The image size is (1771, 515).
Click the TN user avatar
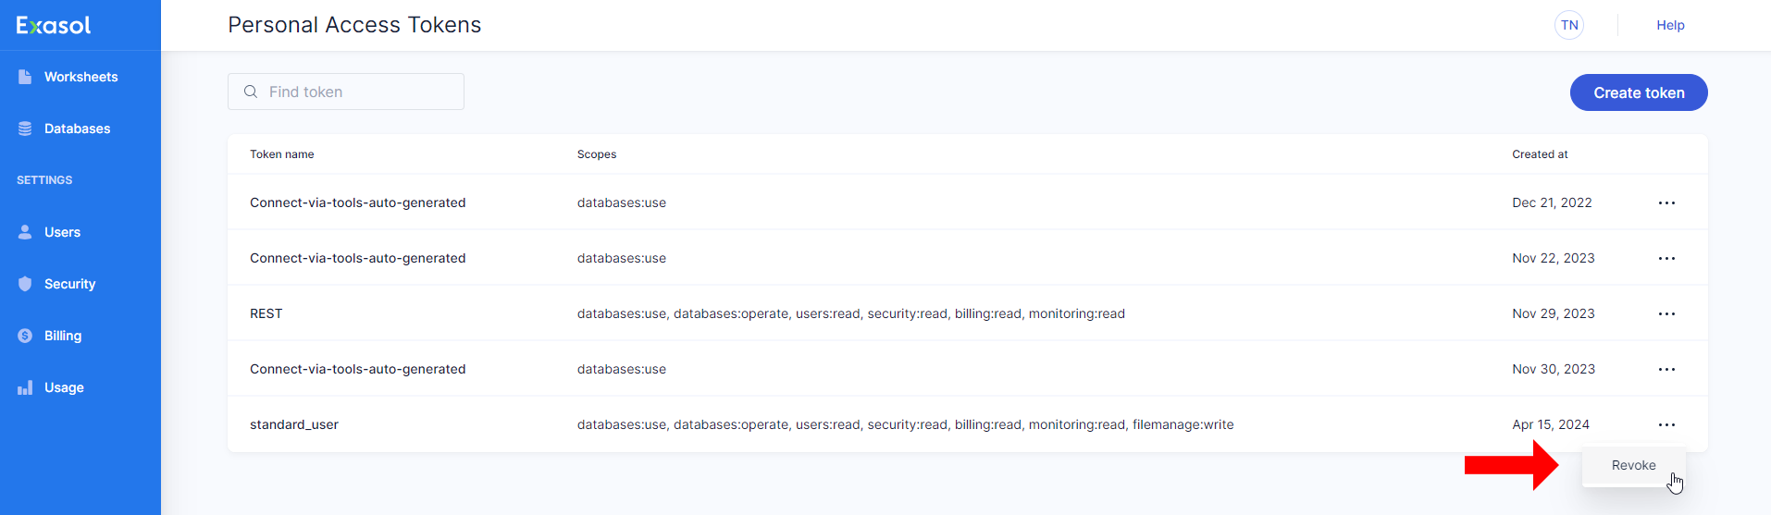coord(1568,25)
